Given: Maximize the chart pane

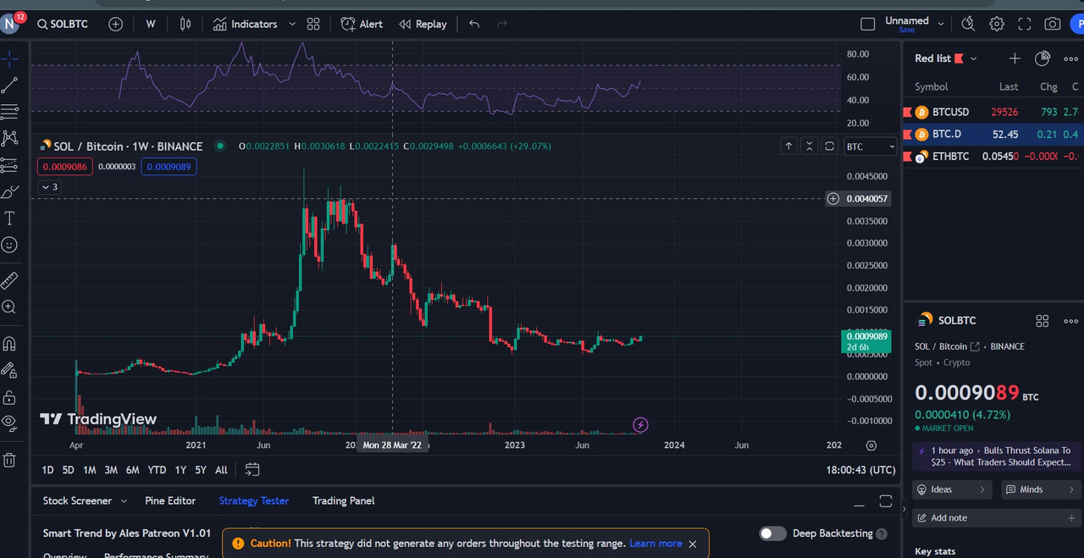Looking at the screenshot, I should 830,146.
